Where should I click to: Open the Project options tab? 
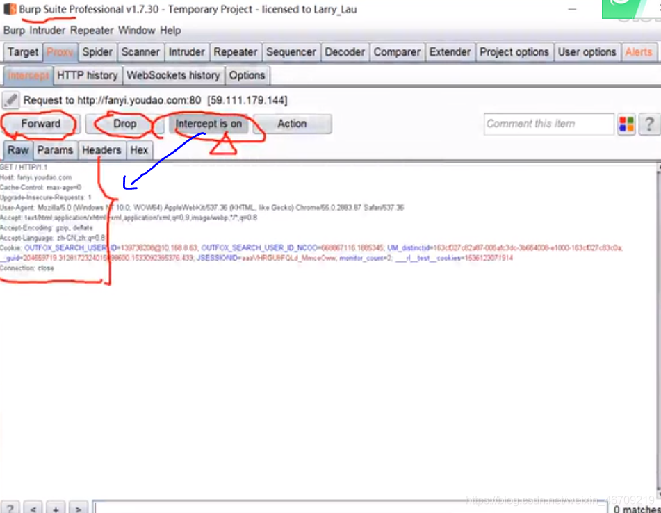[x=514, y=52]
